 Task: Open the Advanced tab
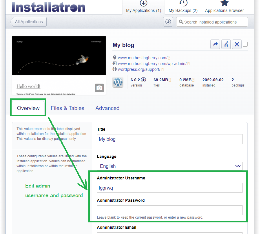107,108
